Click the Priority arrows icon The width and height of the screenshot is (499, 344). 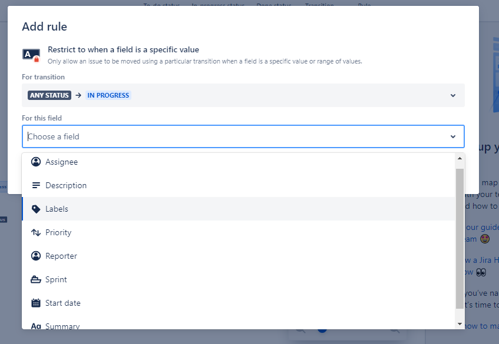[x=35, y=232]
